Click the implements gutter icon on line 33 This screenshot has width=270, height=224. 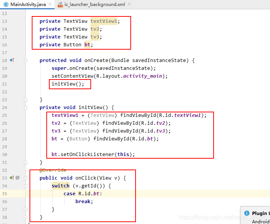pos(12,178)
